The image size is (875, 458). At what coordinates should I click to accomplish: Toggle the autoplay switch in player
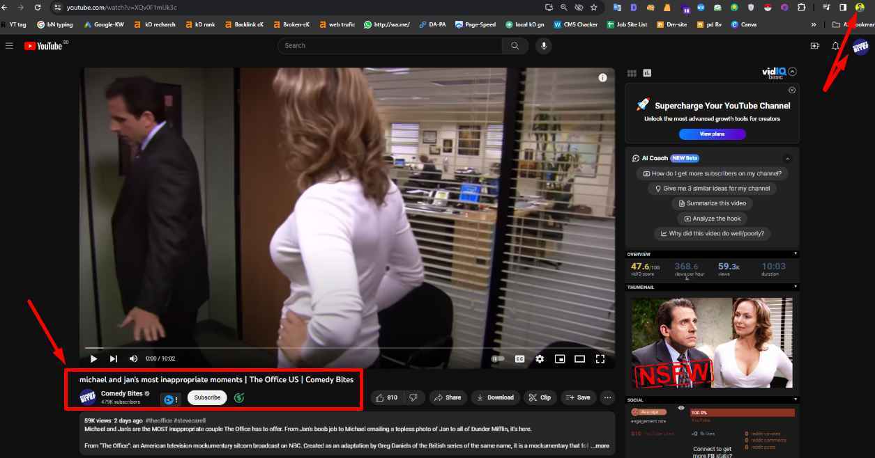point(497,359)
